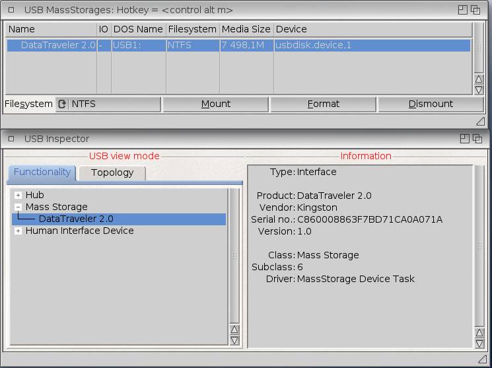Expand the Human Interface Device node
Screen dimensions: 492x368
coord(18,231)
